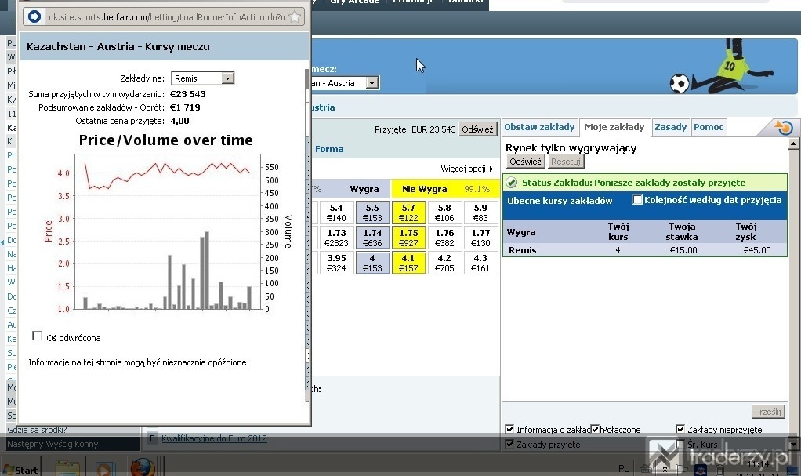This screenshot has height=476, width=801.
Task: Uncheck 'Zakłady przyjęte' checkbox
Action: 509,444
